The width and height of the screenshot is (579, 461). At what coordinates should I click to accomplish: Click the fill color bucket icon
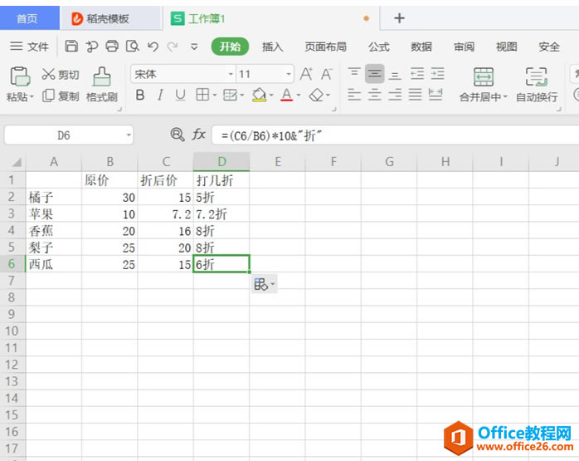259,95
